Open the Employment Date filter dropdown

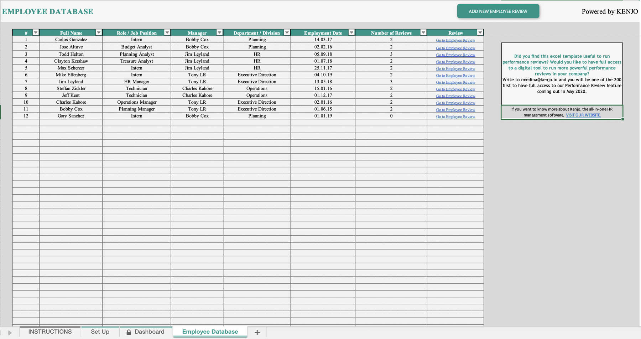(351, 32)
